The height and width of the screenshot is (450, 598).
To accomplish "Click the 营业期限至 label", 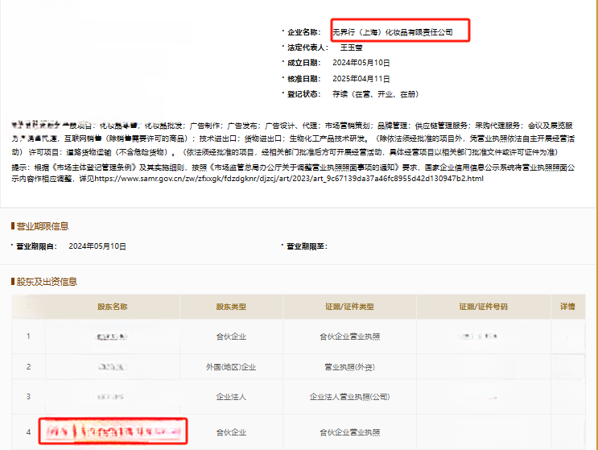I will point(307,246).
